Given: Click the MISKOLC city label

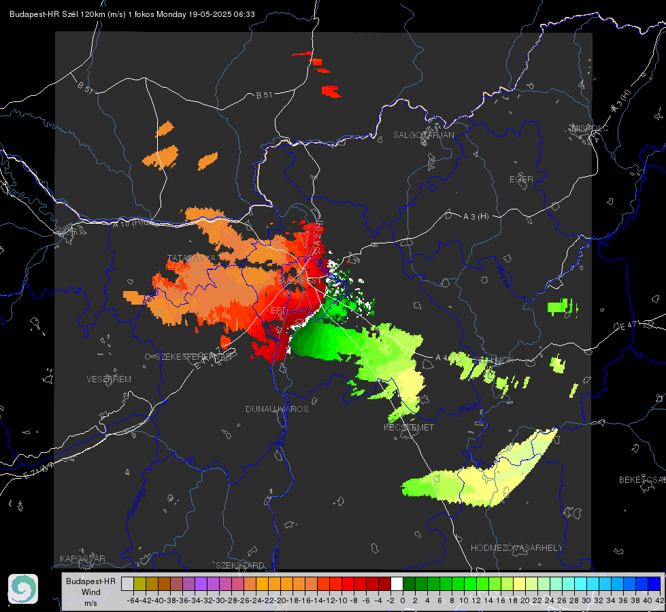Looking at the screenshot, I should click(x=590, y=128).
